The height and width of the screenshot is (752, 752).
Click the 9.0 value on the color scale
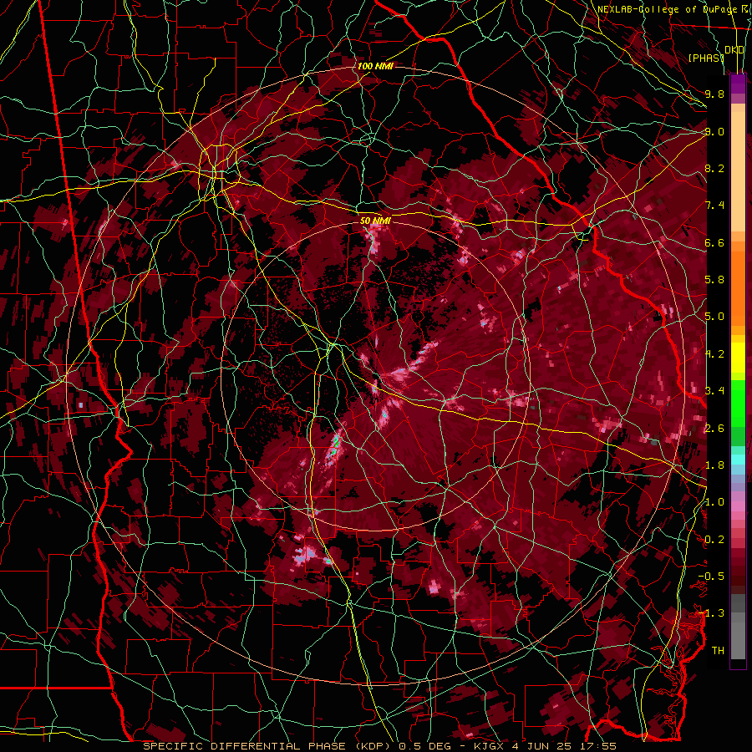714,131
